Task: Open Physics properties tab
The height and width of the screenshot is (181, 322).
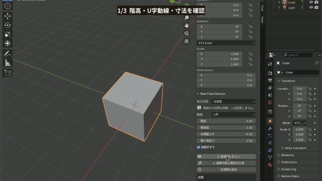Action: [x=270, y=143]
